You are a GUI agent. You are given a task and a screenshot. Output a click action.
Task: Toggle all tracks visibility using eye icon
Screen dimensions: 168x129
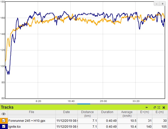[x=4, y=114]
